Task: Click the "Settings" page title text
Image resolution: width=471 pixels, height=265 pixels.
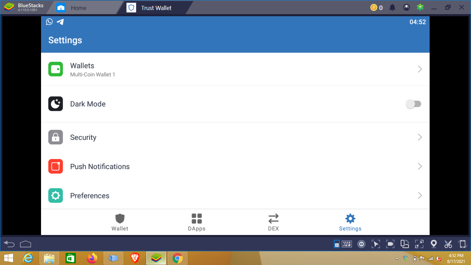Action: pyautogui.click(x=65, y=40)
